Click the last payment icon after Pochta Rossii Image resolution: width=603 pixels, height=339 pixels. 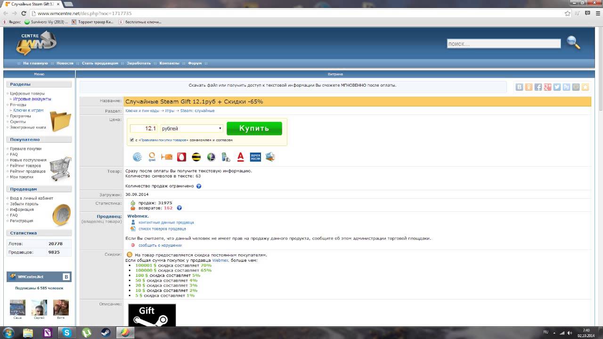click(x=270, y=157)
